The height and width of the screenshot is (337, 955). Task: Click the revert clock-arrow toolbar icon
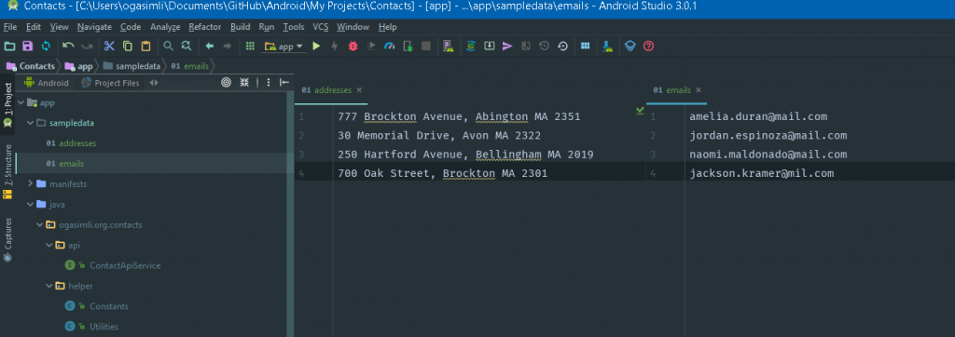[x=562, y=47]
